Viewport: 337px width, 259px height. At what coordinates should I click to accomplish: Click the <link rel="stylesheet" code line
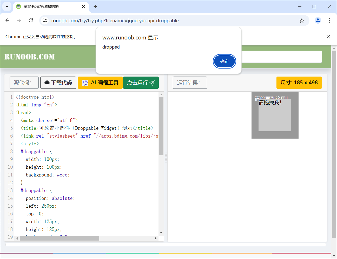click(89, 136)
